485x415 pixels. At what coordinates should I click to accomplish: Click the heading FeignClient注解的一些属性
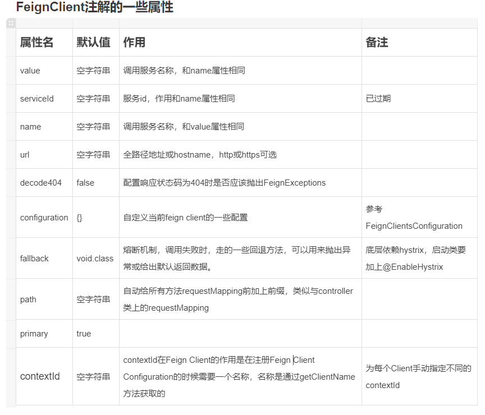(95, 8)
